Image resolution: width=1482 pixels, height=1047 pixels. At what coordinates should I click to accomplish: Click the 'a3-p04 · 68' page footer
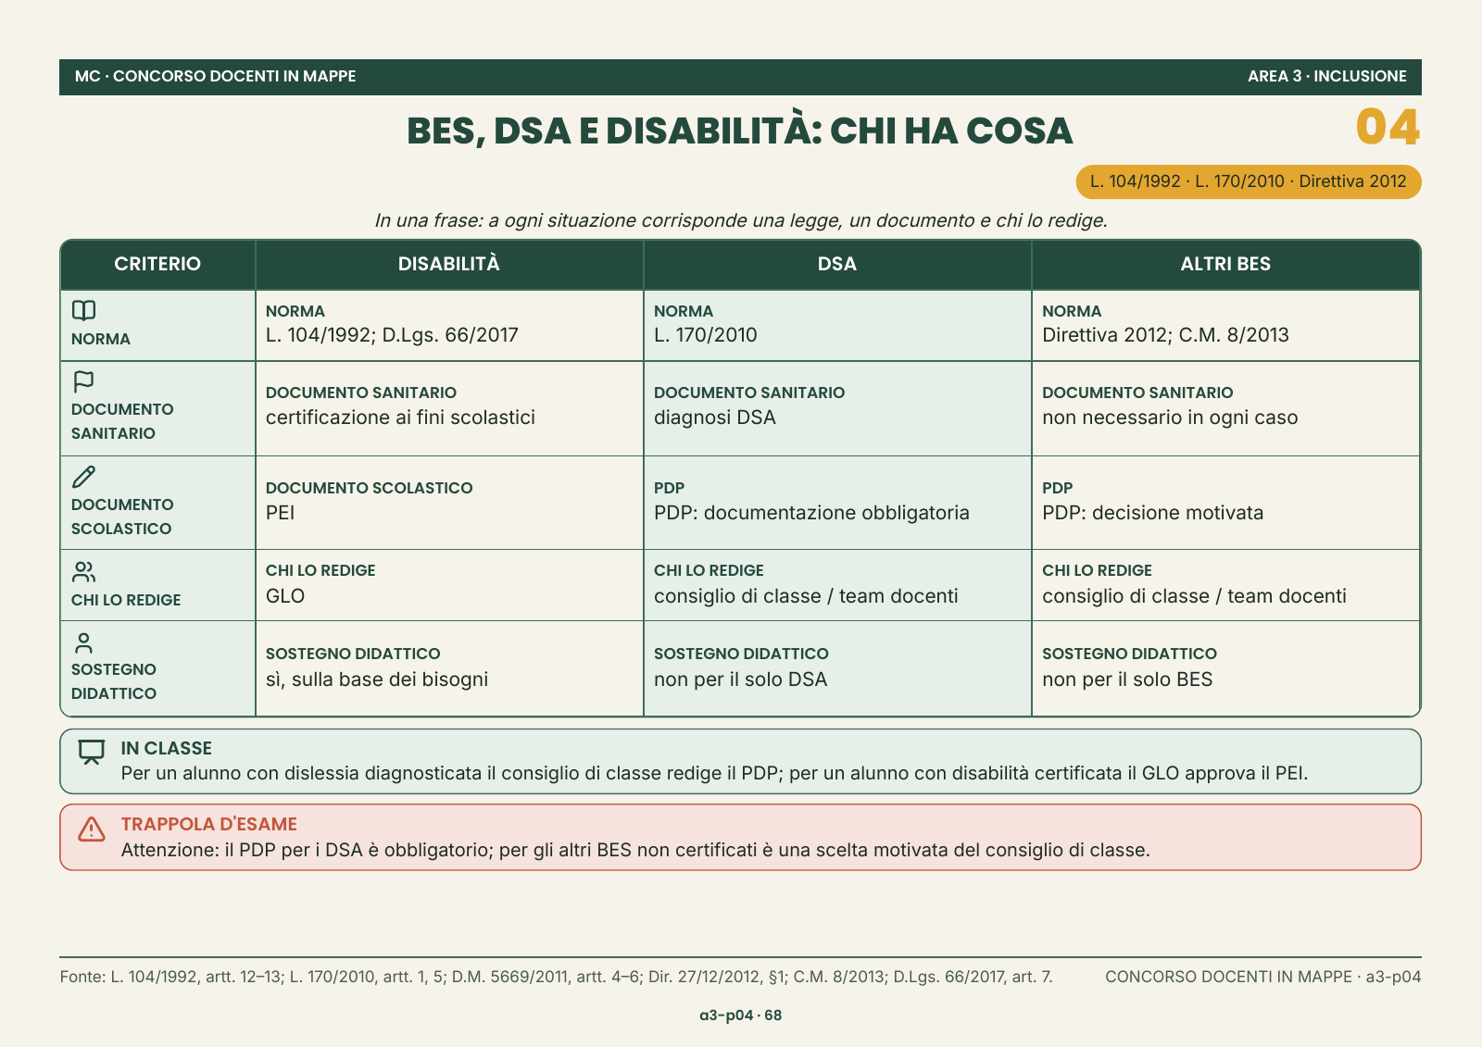tap(740, 1016)
